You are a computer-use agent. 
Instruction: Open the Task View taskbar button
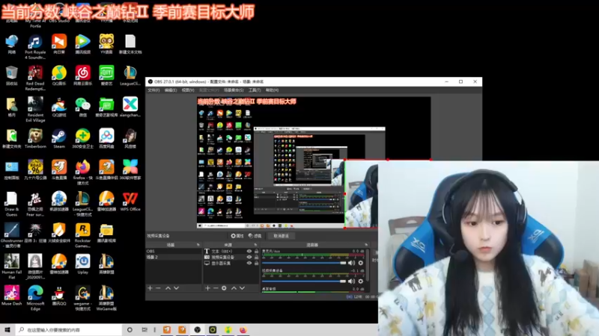pyautogui.click(x=145, y=330)
